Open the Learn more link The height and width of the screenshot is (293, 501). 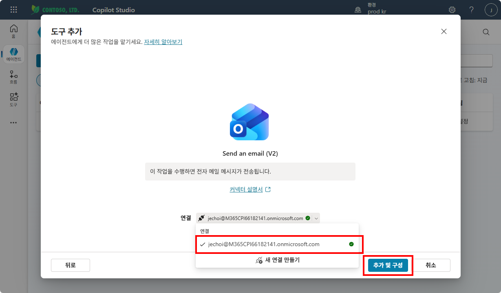[163, 42]
